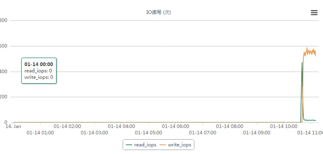Click the 14. Jan axis start label
The image size is (323, 154).
pos(13,126)
